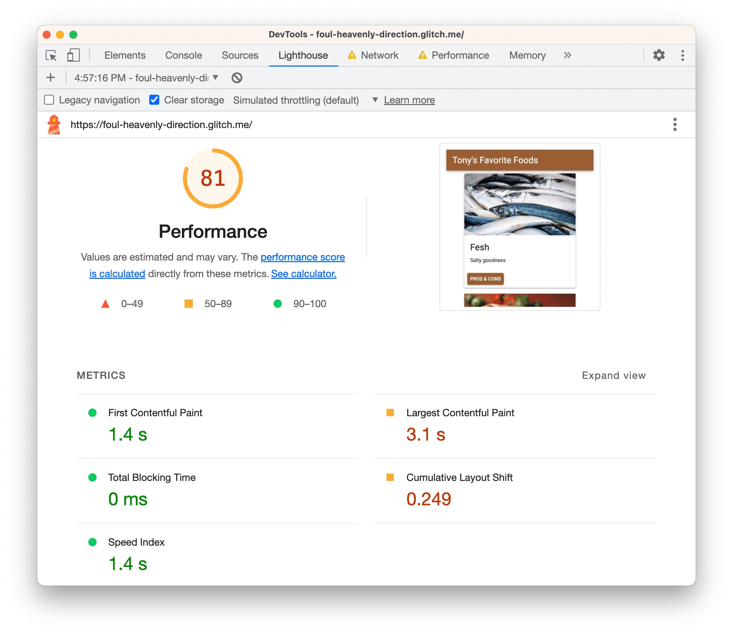Click Expand view for metrics
This screenshot has height=635, width=733.
[614, 375]
